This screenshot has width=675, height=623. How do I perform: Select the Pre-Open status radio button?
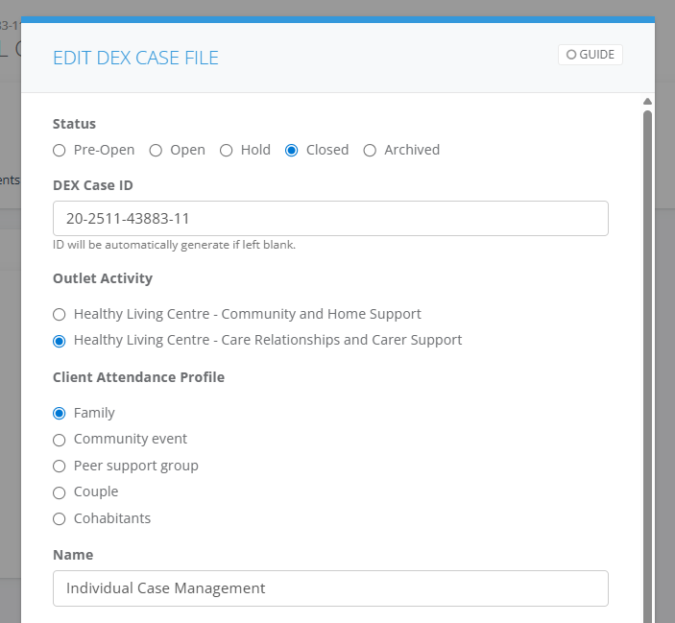60,150
